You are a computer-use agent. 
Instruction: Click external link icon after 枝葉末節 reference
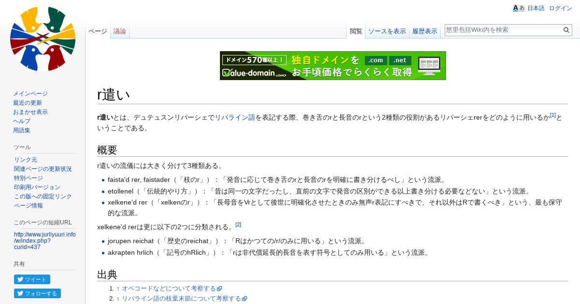pos(245,299)
